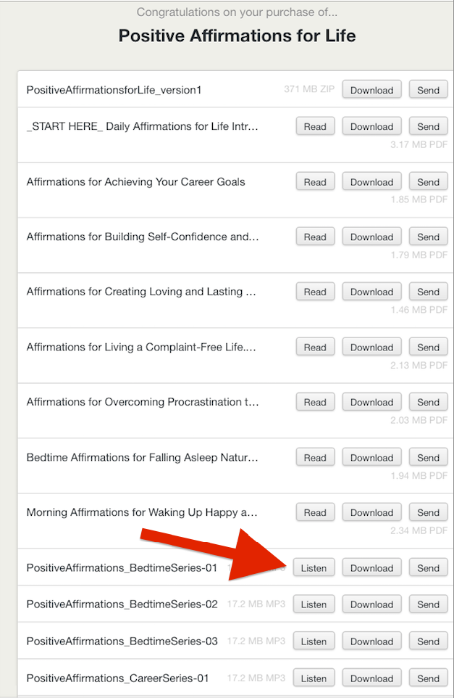Listen to PositiveAffirmations_CareerSeries-01
Screen dimensions: 454x698
click(x=314, y=678)
